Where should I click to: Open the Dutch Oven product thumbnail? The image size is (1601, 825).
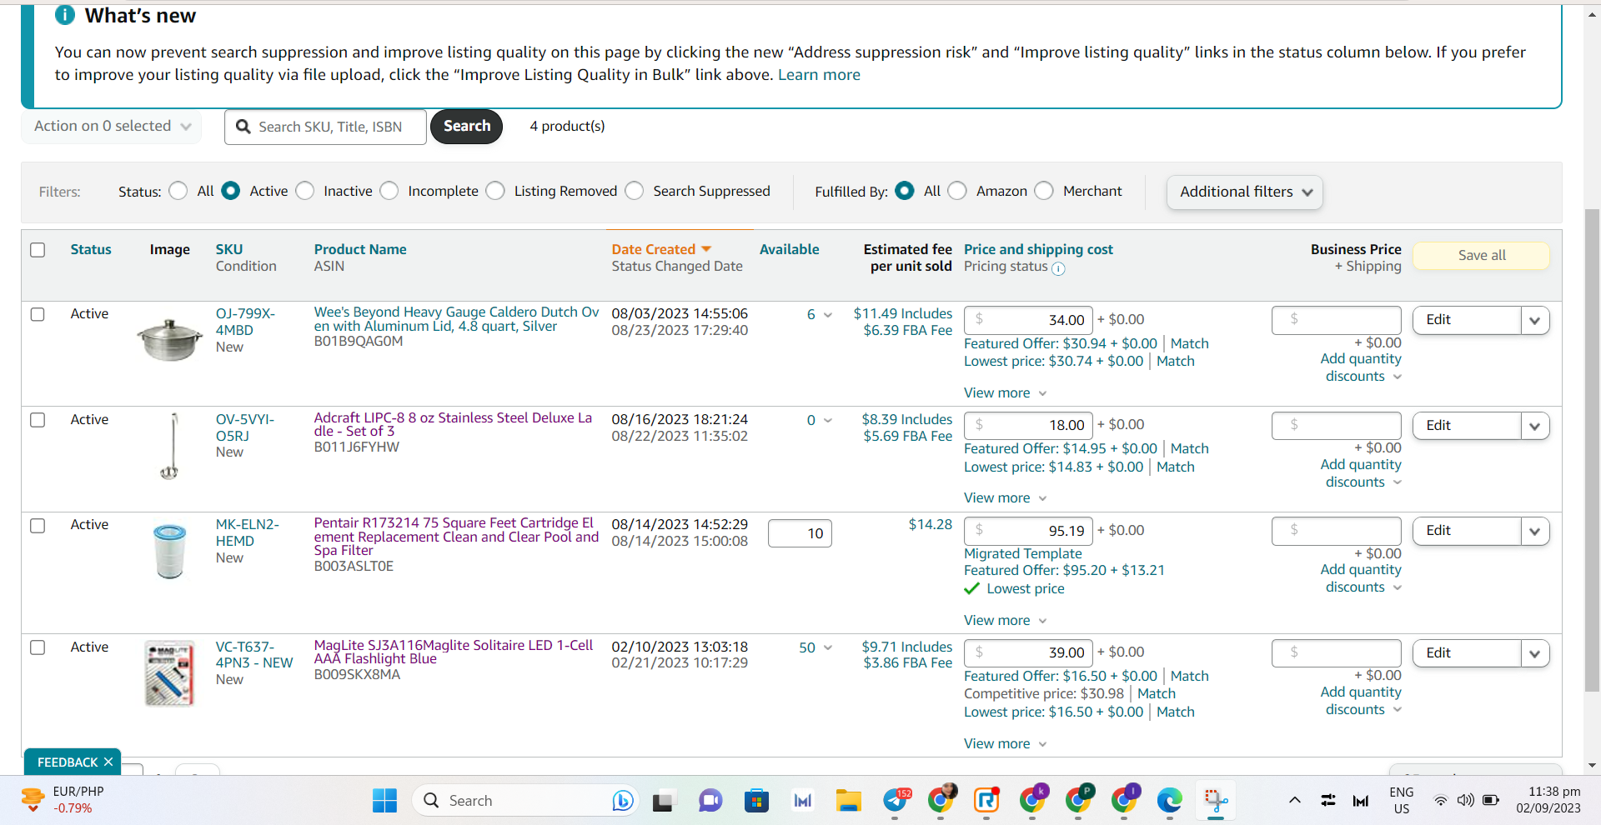(169, 340)
